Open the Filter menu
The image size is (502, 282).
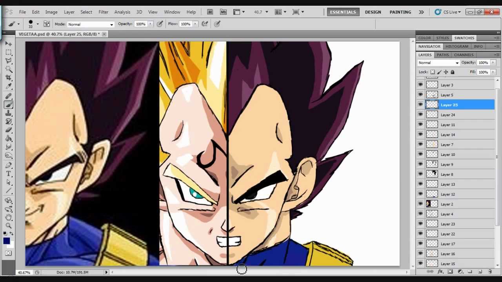click(x=104, y=12)
